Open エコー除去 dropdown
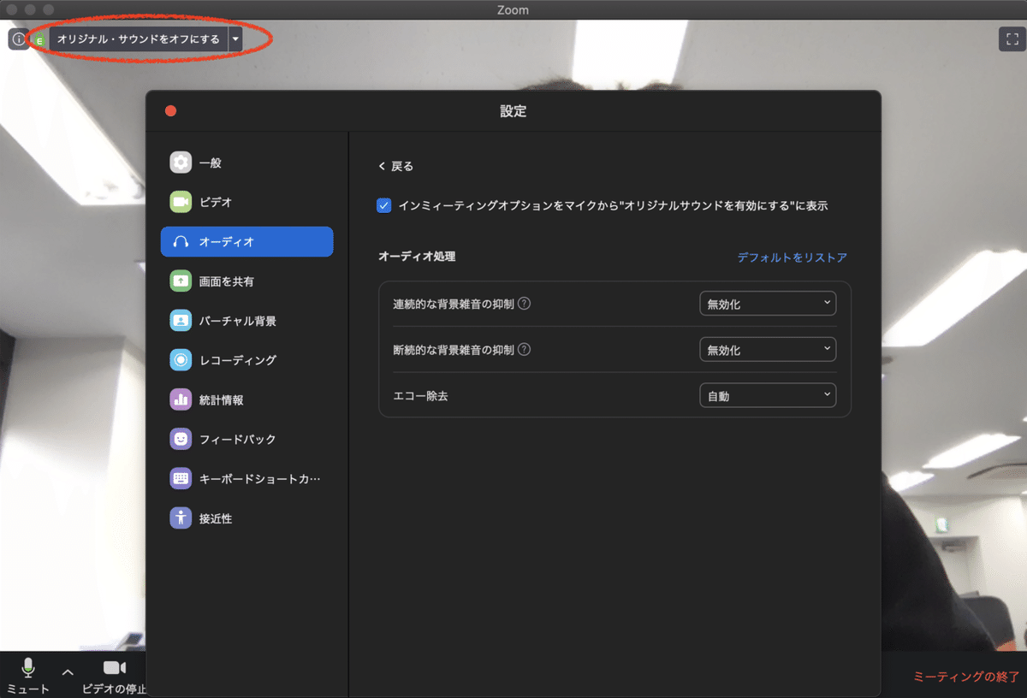Screen dimensions: 1027x698 [x=768, y=396]
